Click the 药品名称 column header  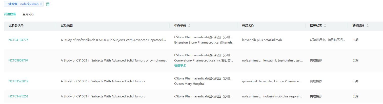click(x=248, y=26)
